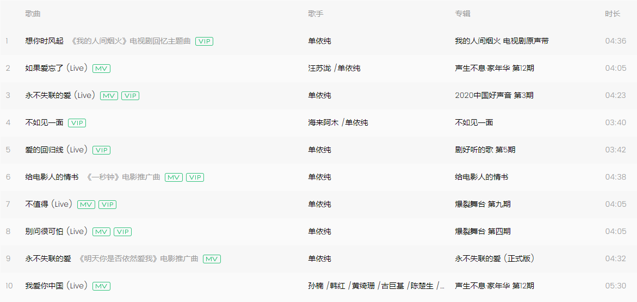
Task: Click the VIP badge next to 爱的回归线 (Live)
Action: [x=102, y=150]
